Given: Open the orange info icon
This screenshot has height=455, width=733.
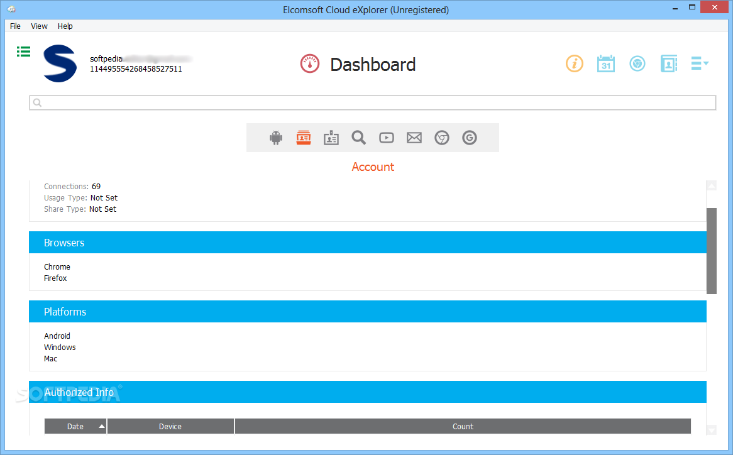Looking at the screenshot, I should click(x=575, y=63).
